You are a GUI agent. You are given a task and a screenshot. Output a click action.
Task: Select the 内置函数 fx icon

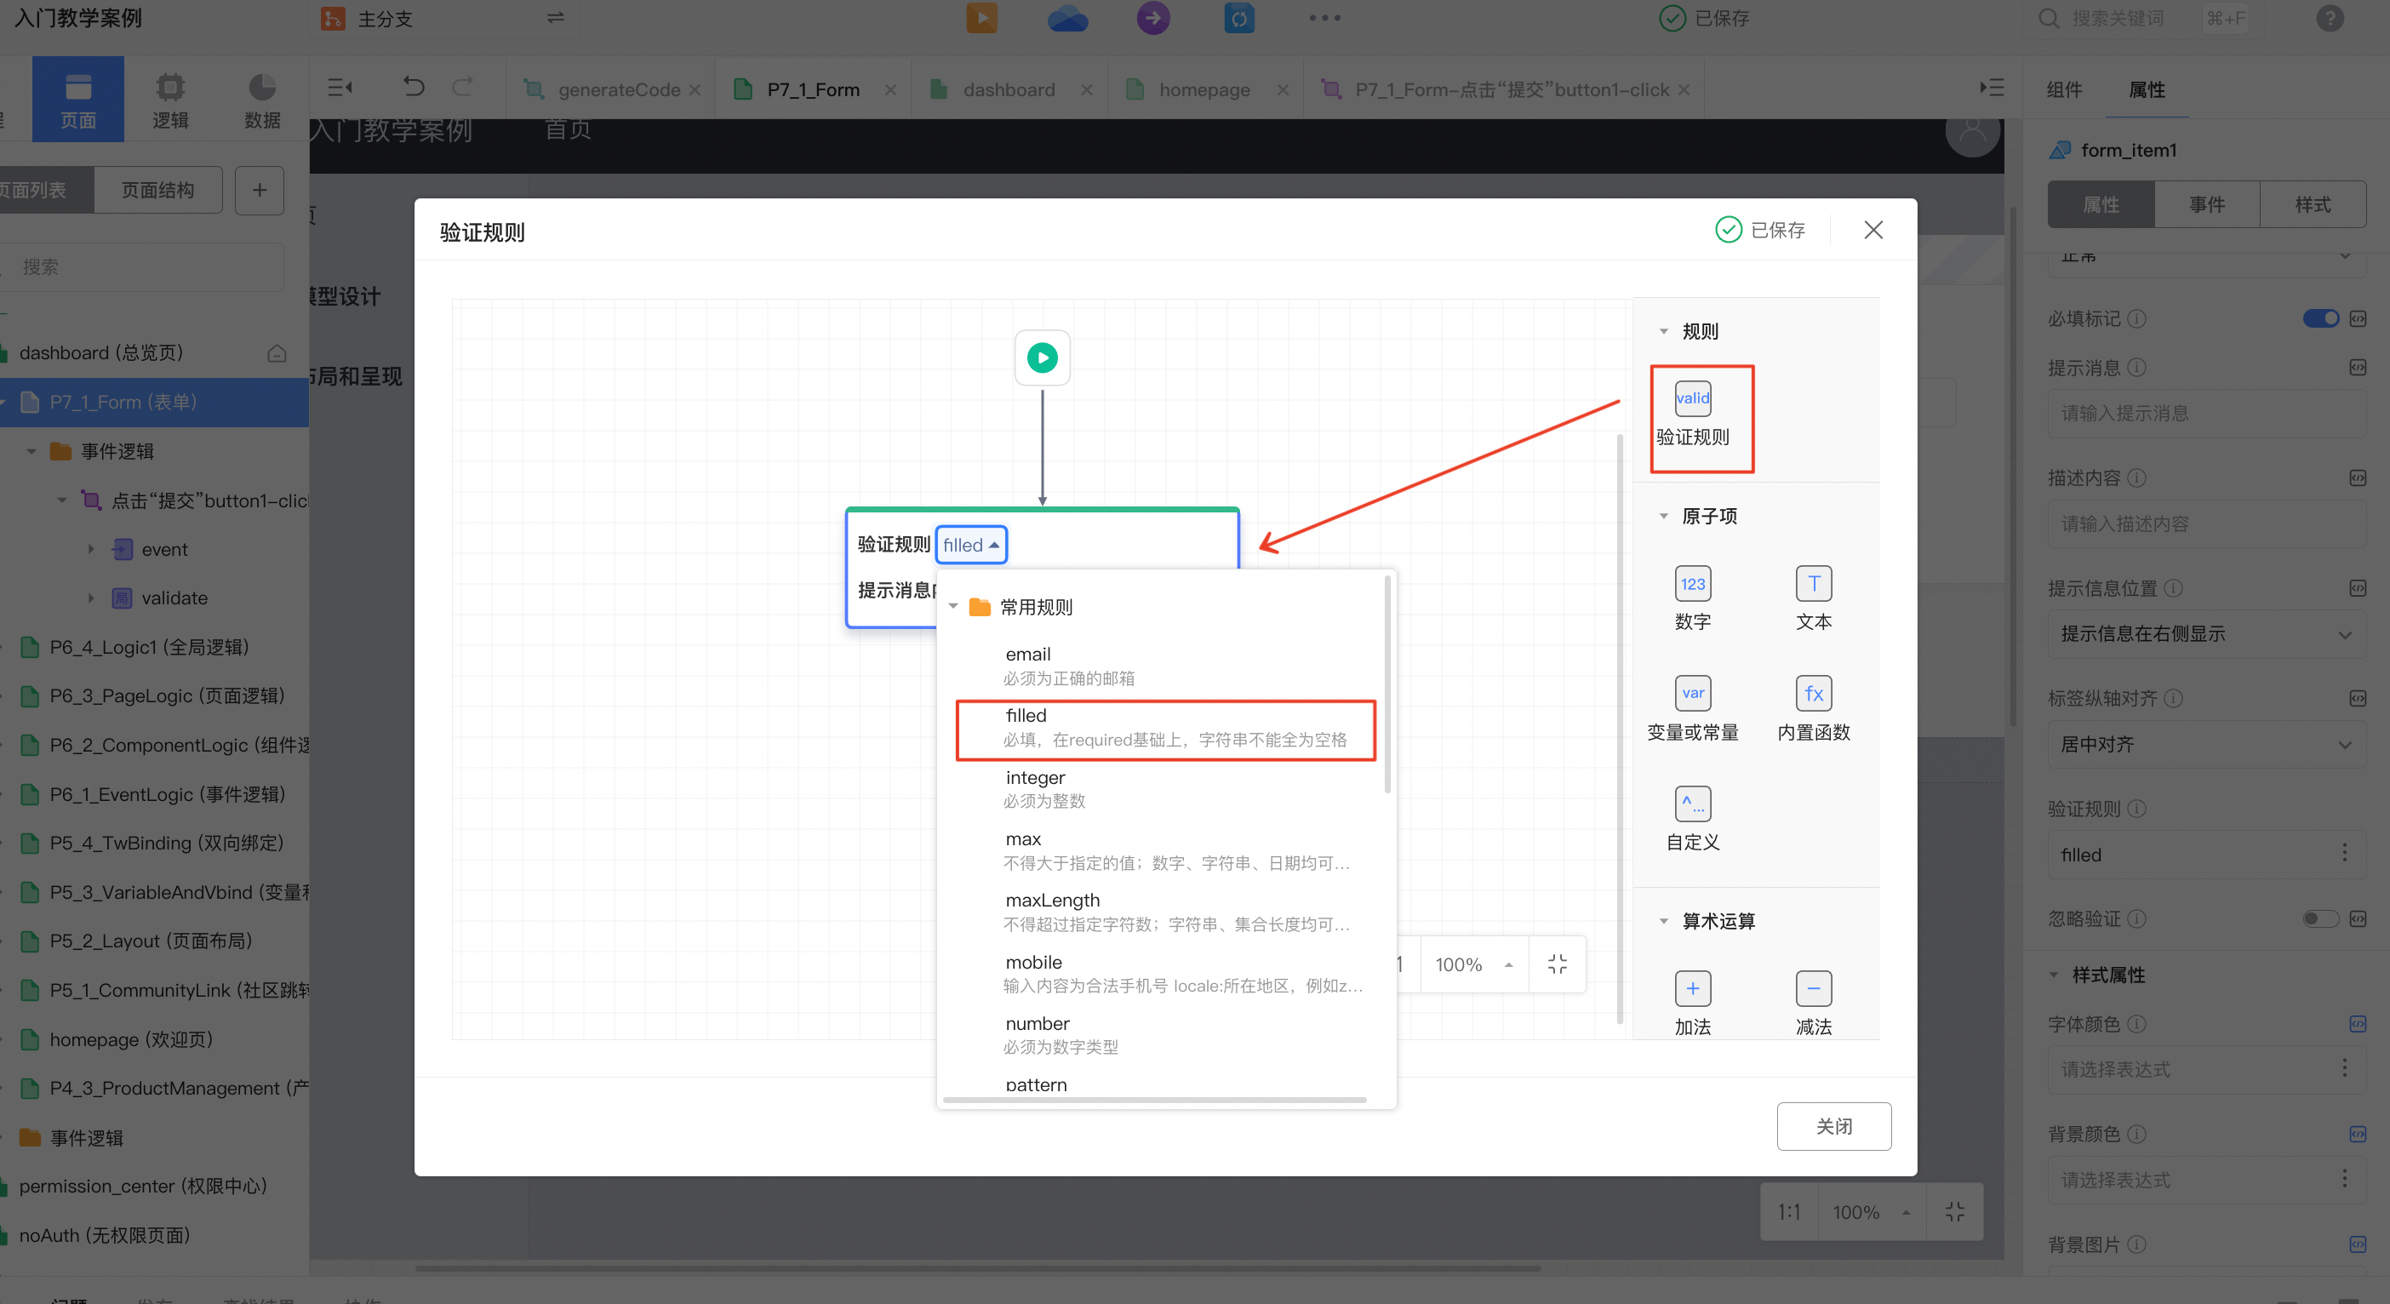tap(1813, 694)
